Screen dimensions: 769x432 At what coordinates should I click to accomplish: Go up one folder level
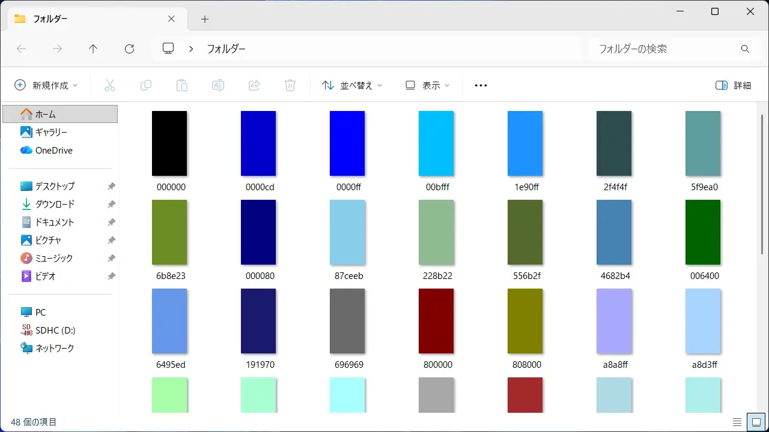[x=93, y=49]
